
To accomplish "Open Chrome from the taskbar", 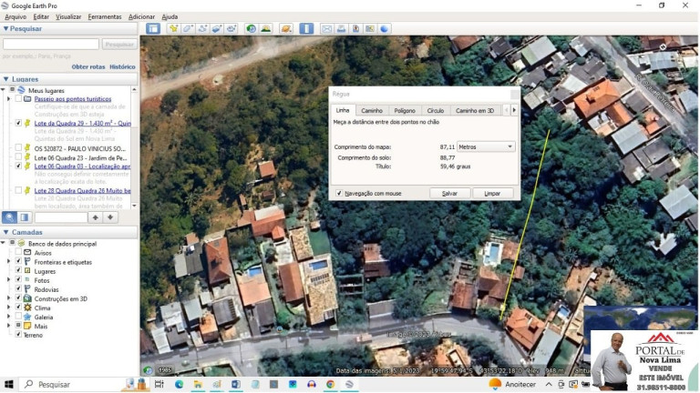I will pyautogui.click(x=330, y=384).
